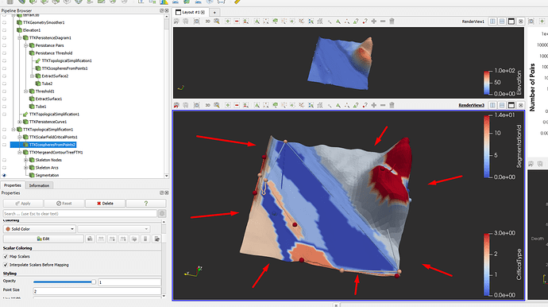Click the properties search field

click(x=80, y=213)
